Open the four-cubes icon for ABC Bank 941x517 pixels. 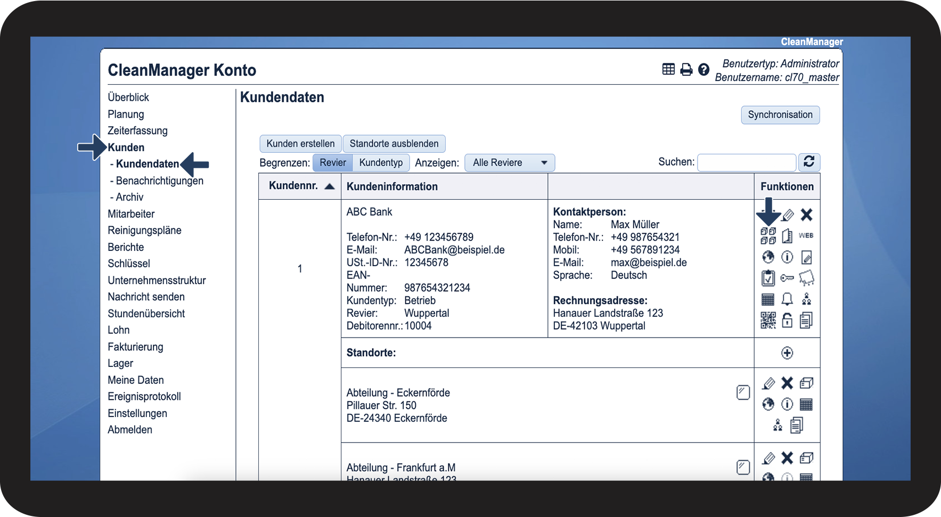768,235
